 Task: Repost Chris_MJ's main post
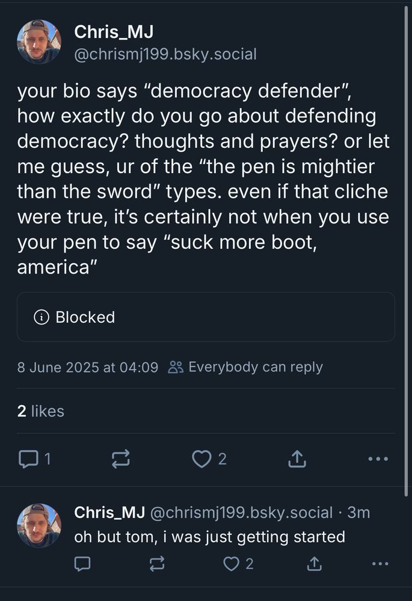(x=121, y=459)
